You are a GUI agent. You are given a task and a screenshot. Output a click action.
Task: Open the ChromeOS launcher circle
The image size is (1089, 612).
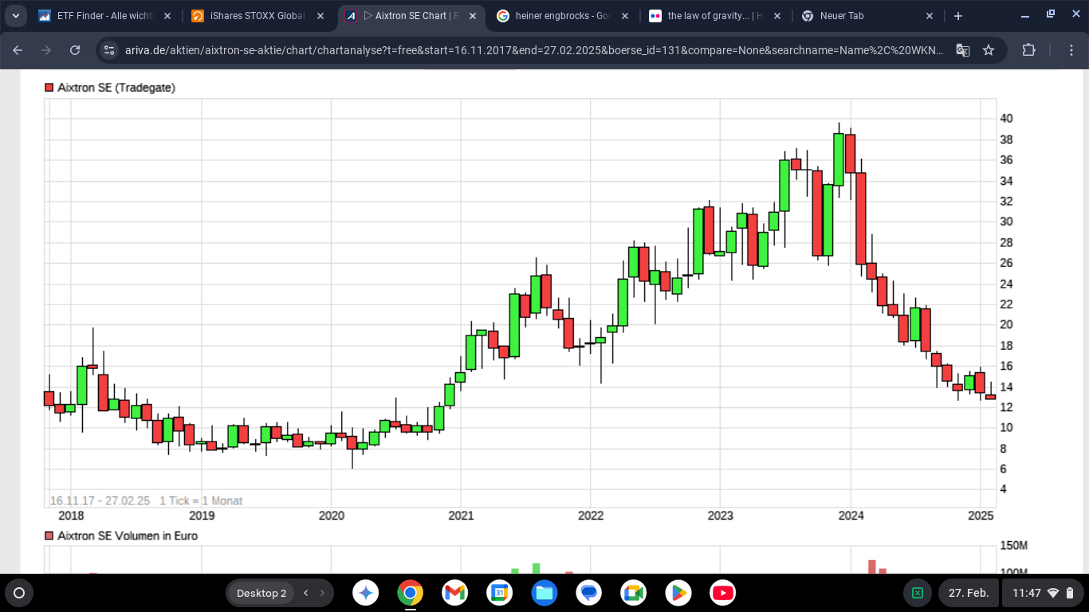(19, 593)
